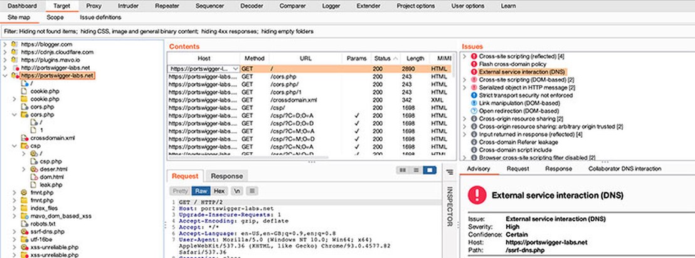This screenshot has height=258, width=695.
Task: Click large red High severity advisory icon
Action: [x=477, y=195]
